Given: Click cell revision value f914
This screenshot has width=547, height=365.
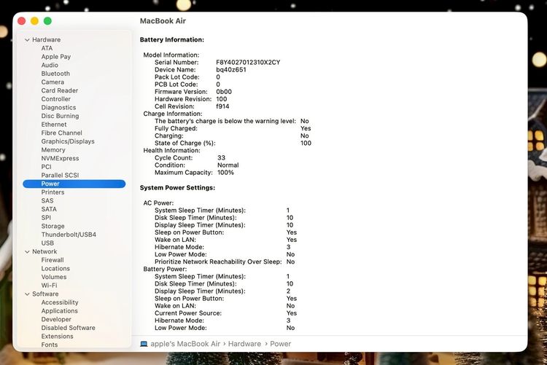Looking at the screenshot, I should tap(222, 106).
